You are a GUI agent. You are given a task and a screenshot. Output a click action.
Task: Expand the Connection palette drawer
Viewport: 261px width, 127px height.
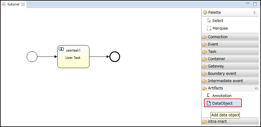coord(230,37)
